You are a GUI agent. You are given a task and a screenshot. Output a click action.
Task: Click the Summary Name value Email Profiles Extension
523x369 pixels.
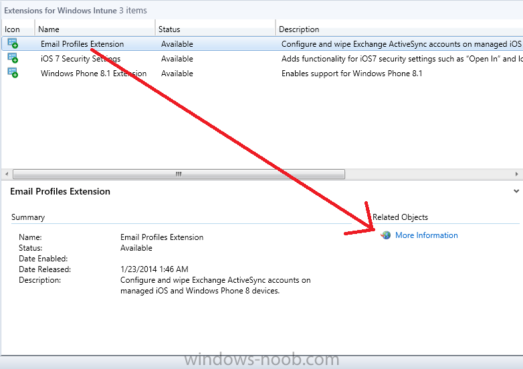point(162,237)
